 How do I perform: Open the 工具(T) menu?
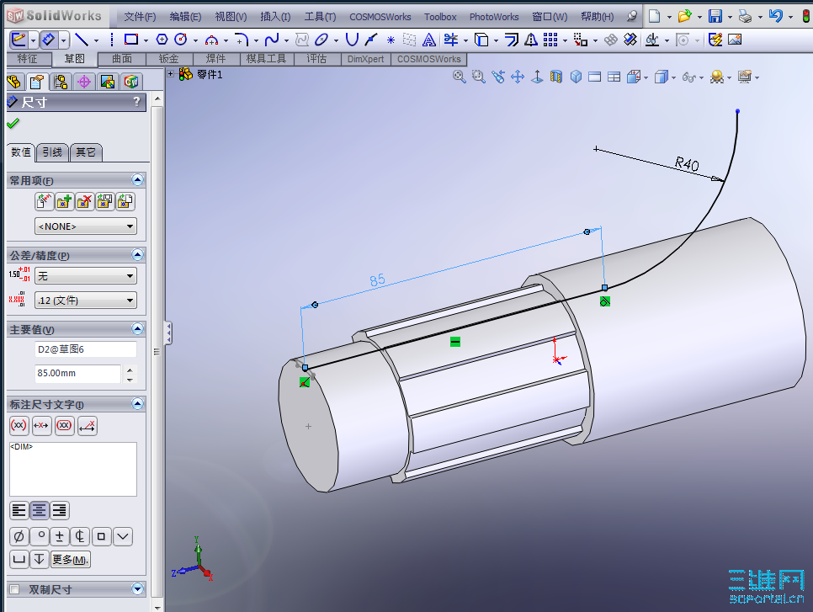coord(320,17)
